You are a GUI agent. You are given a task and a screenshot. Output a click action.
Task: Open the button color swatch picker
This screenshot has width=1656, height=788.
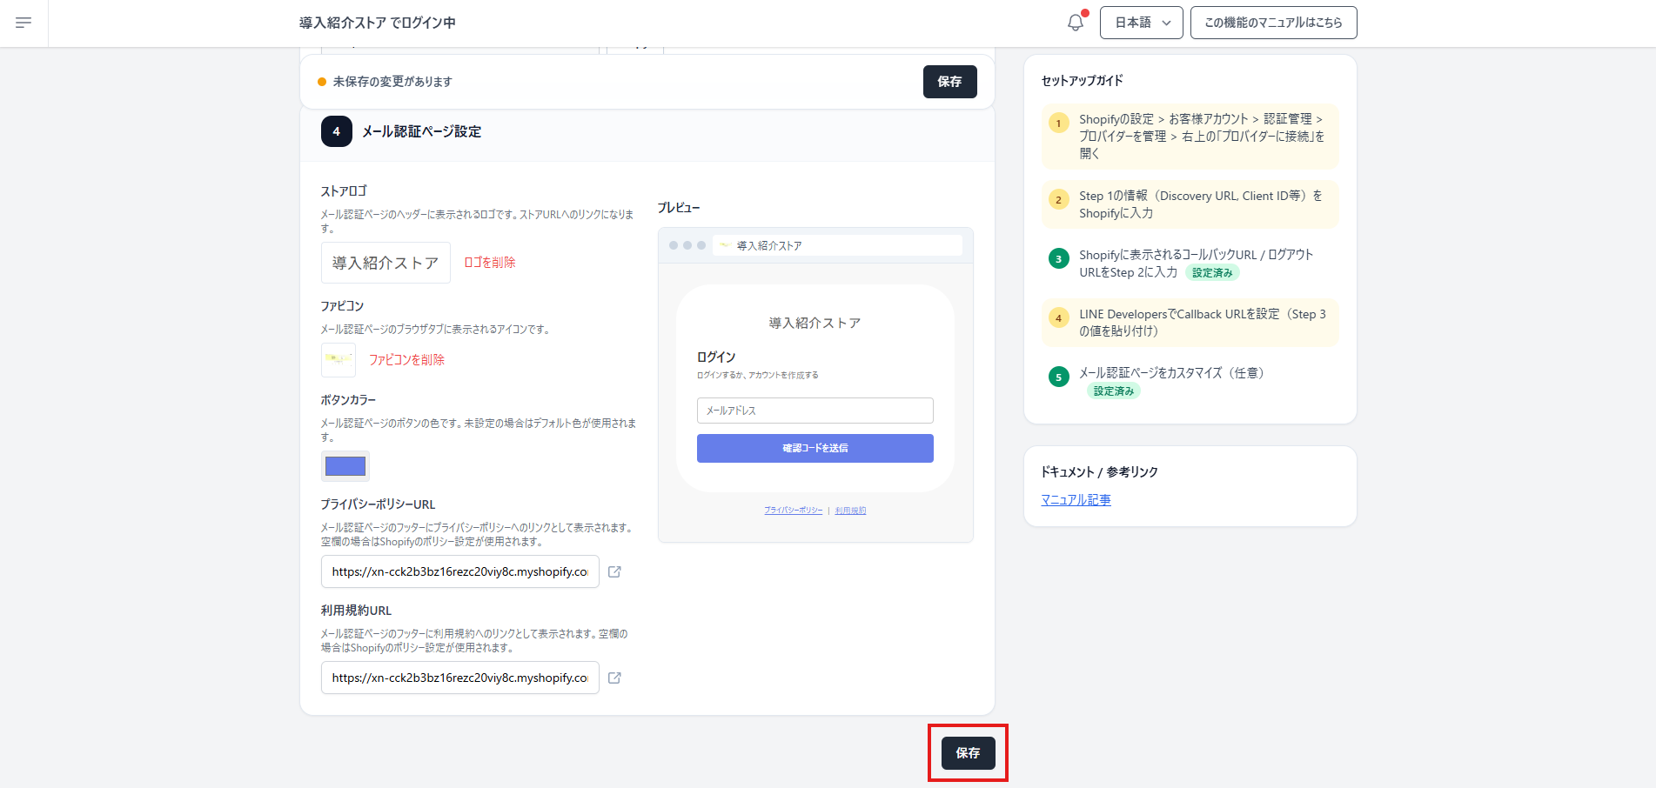click(x=345, y=466)
